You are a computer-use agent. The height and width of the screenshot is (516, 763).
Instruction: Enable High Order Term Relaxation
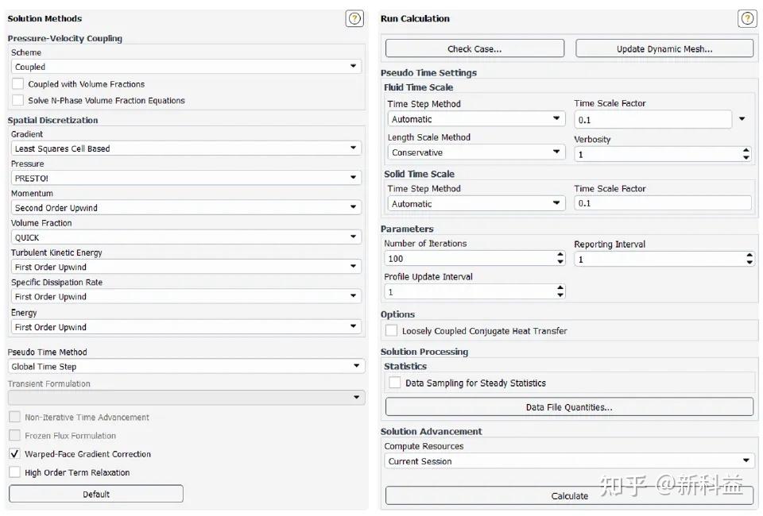coord(15,472)
